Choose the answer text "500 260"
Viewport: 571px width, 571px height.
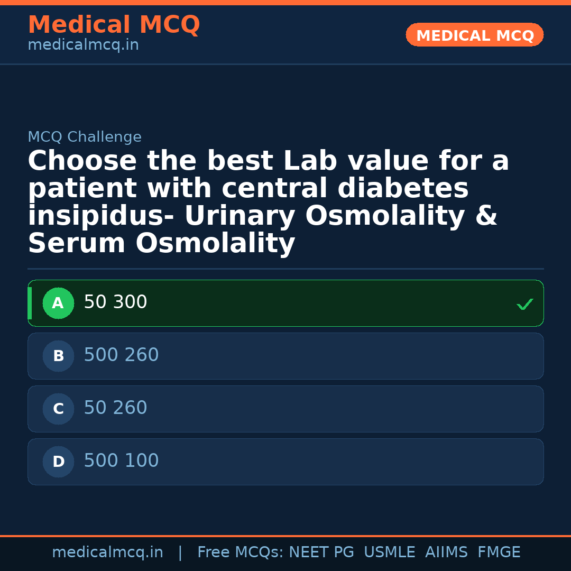[121, 355]
